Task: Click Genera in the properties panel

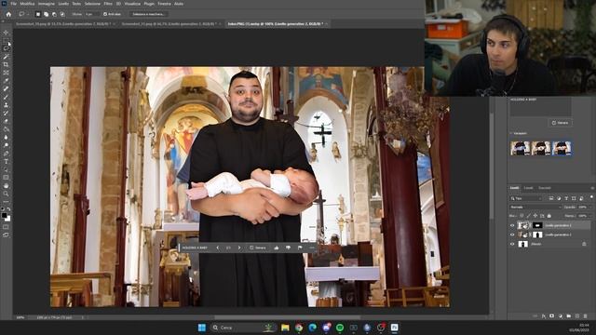Action: pos(560,123)
